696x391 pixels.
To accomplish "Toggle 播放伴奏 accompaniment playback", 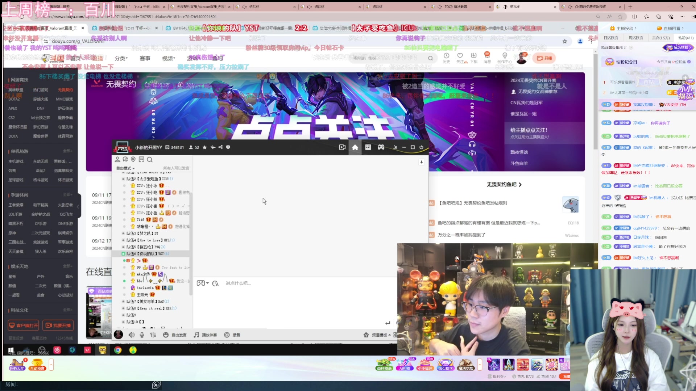I will click(205, 335).
